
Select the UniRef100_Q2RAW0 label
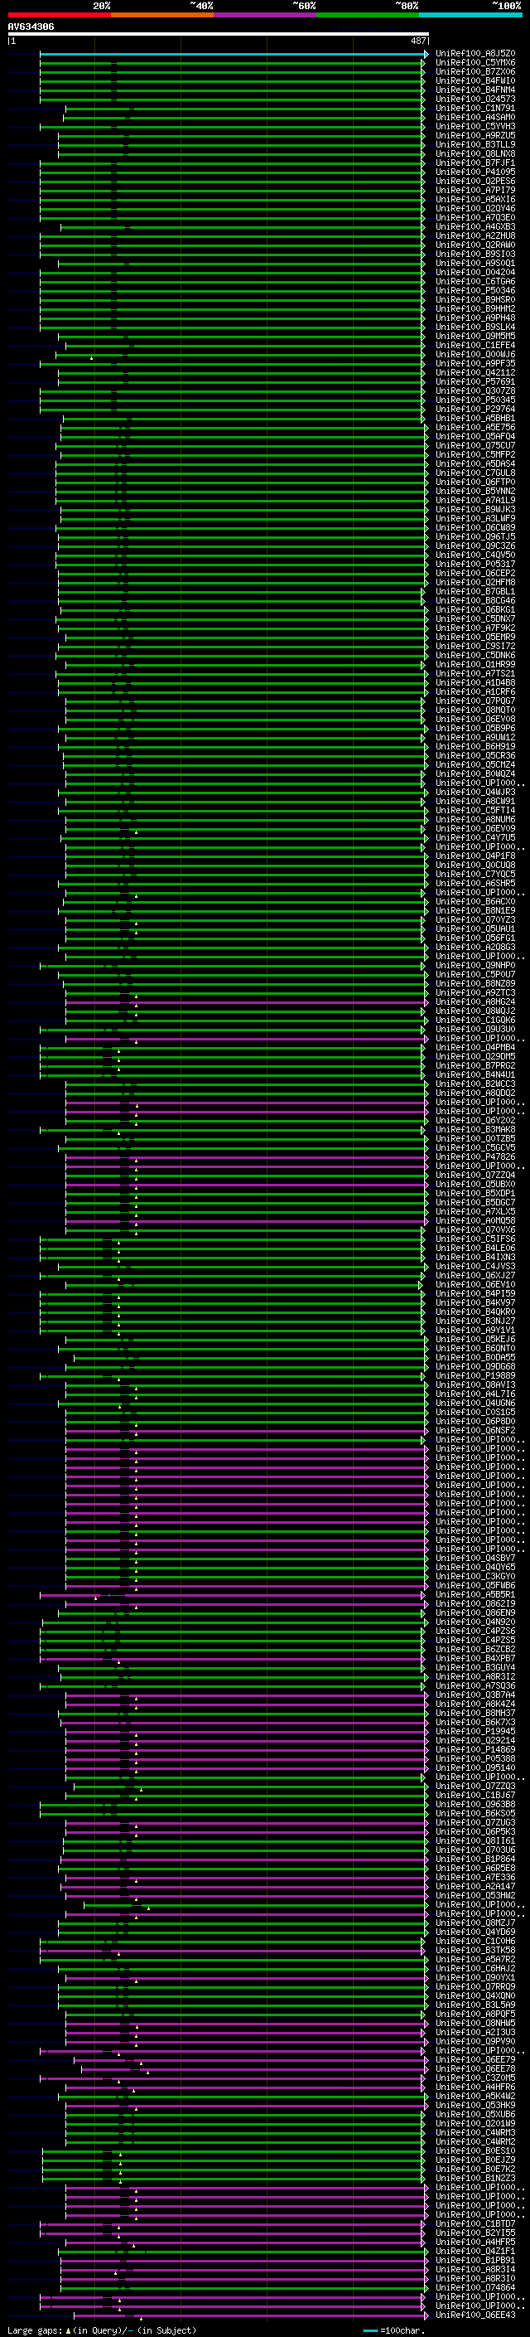click(x=475, y=245)
